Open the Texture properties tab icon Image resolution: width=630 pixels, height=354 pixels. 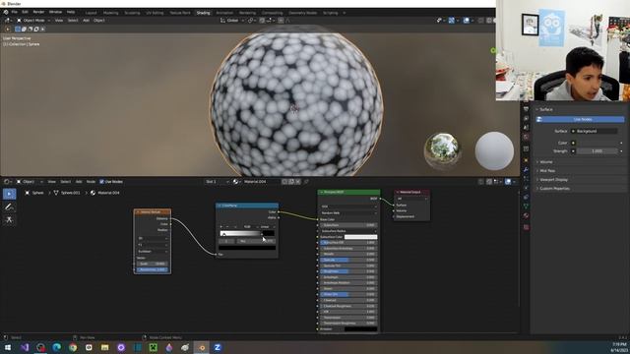pos(526,227)
